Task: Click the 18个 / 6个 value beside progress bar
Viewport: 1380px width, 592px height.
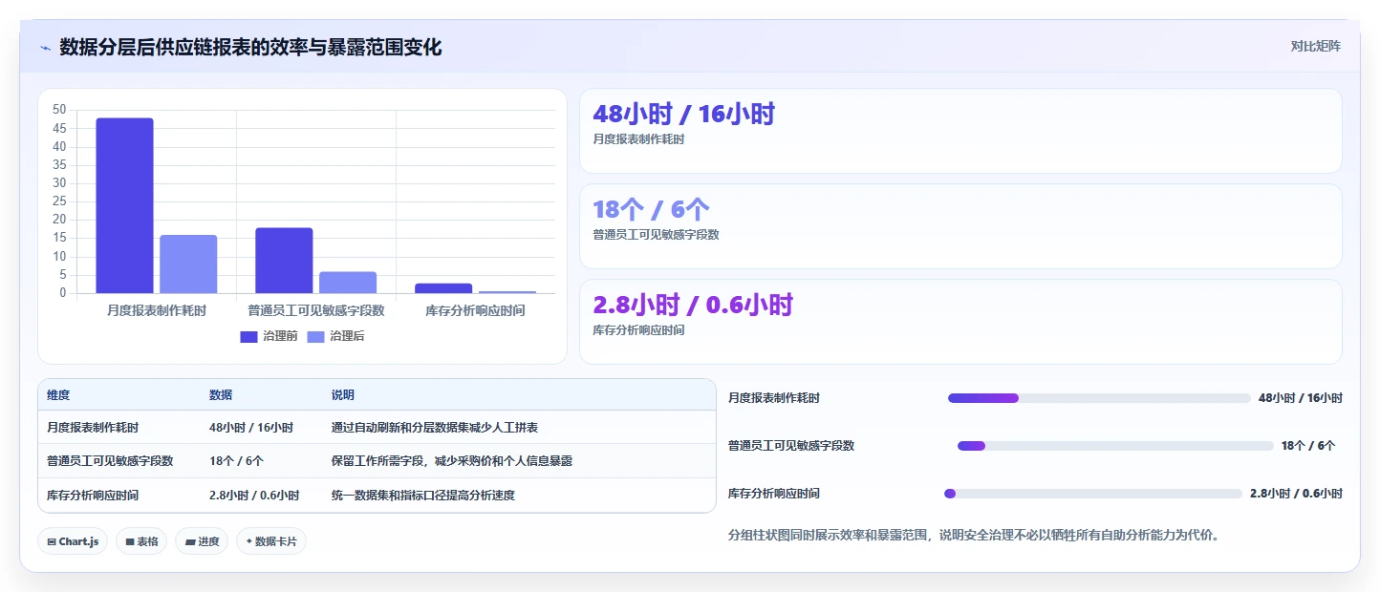Action: point(1308,446)
